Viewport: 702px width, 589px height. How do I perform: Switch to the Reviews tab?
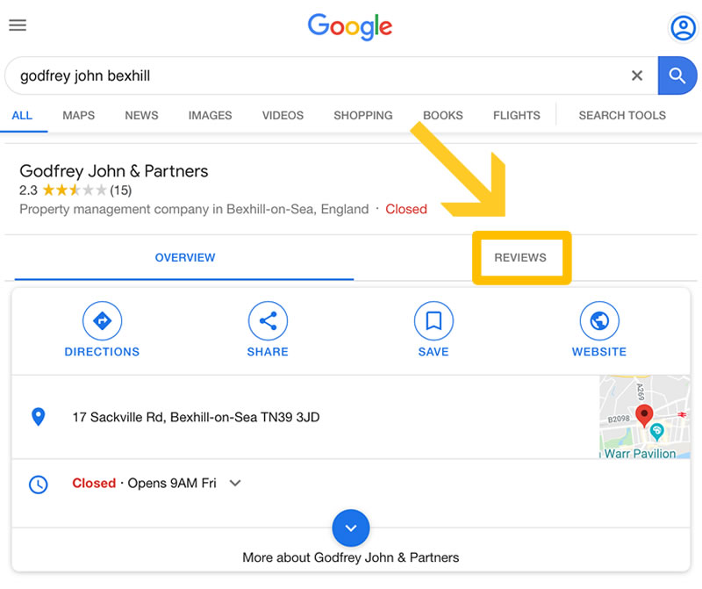tap(520, 257)
